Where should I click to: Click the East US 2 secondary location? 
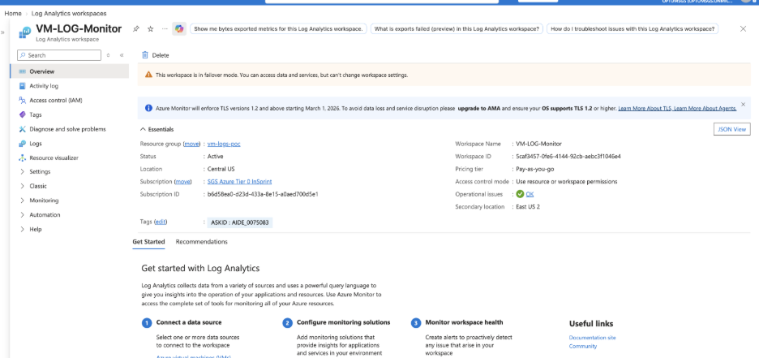coord(528,207)
